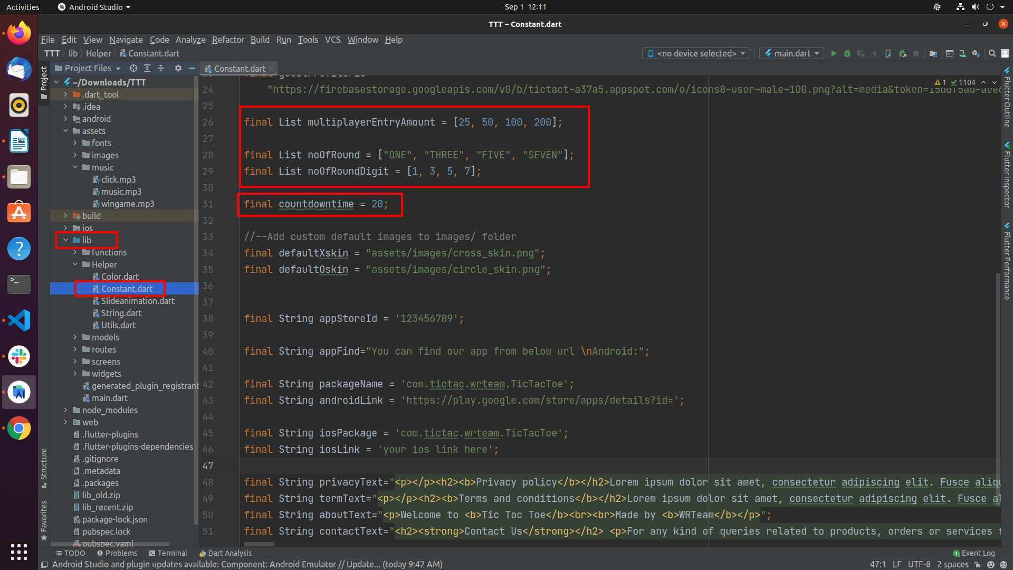Viewport: 1013px width, 570px height.
Task: Open the Terminal tool window
Action: (x=168, y=553)
